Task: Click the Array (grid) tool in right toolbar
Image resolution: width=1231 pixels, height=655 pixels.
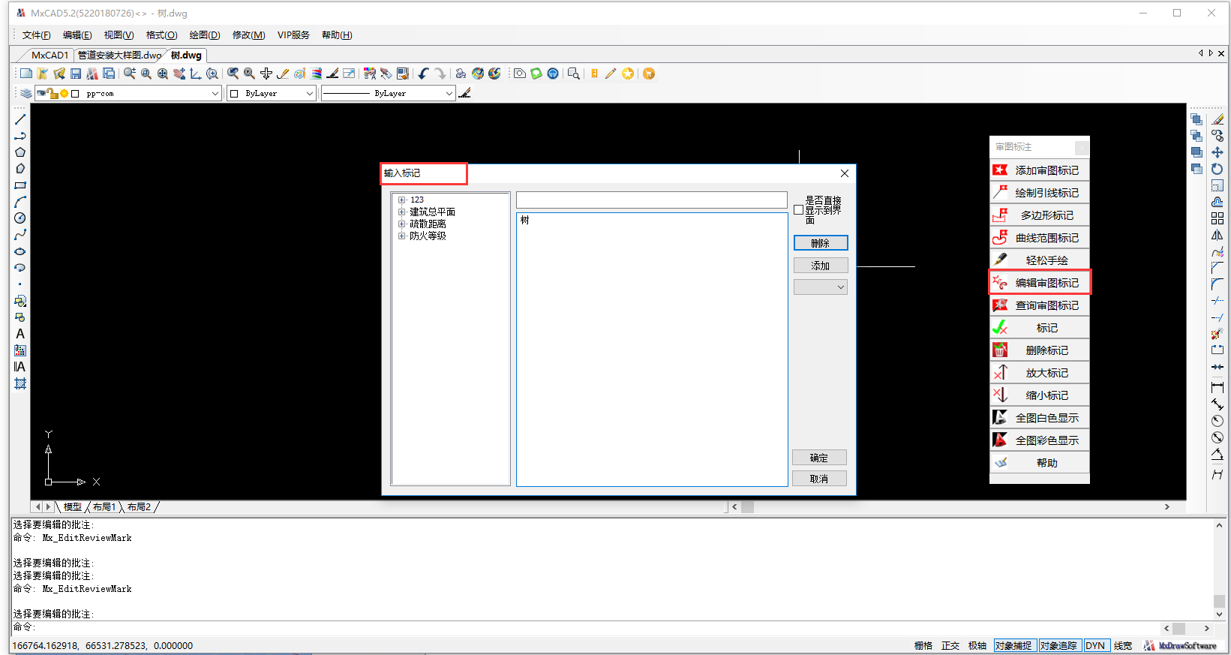Action: [x=1217, y=218]
